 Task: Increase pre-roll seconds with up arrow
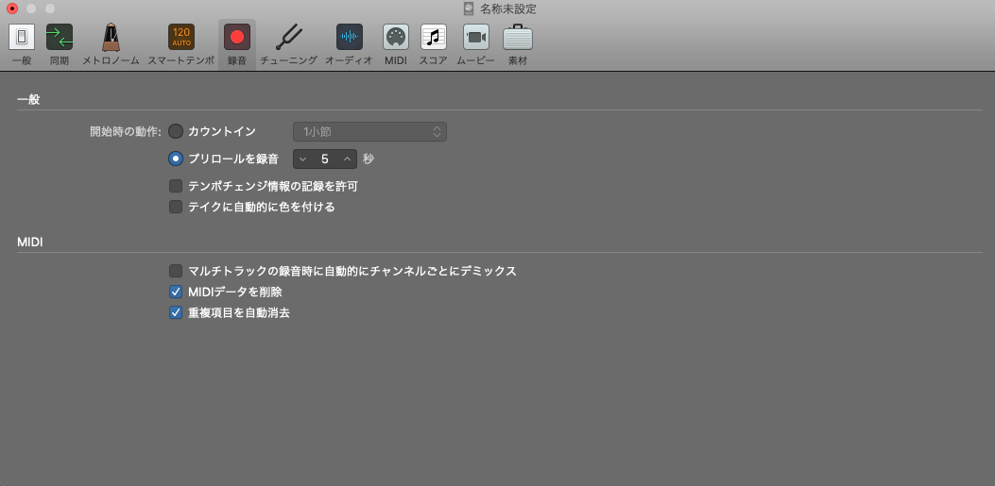tap(347, 159)
